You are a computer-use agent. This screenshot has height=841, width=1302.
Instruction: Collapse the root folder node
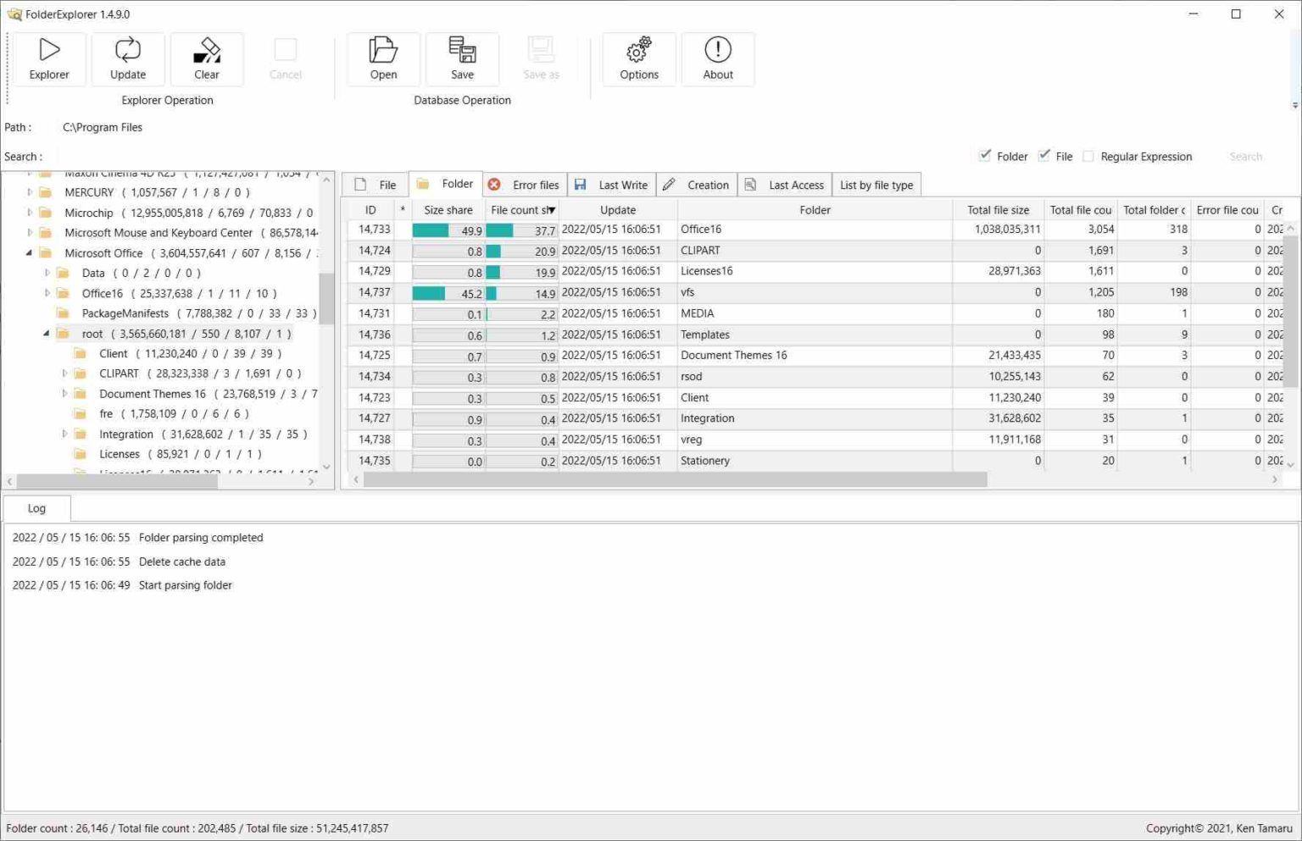click(x=46, y=334)
